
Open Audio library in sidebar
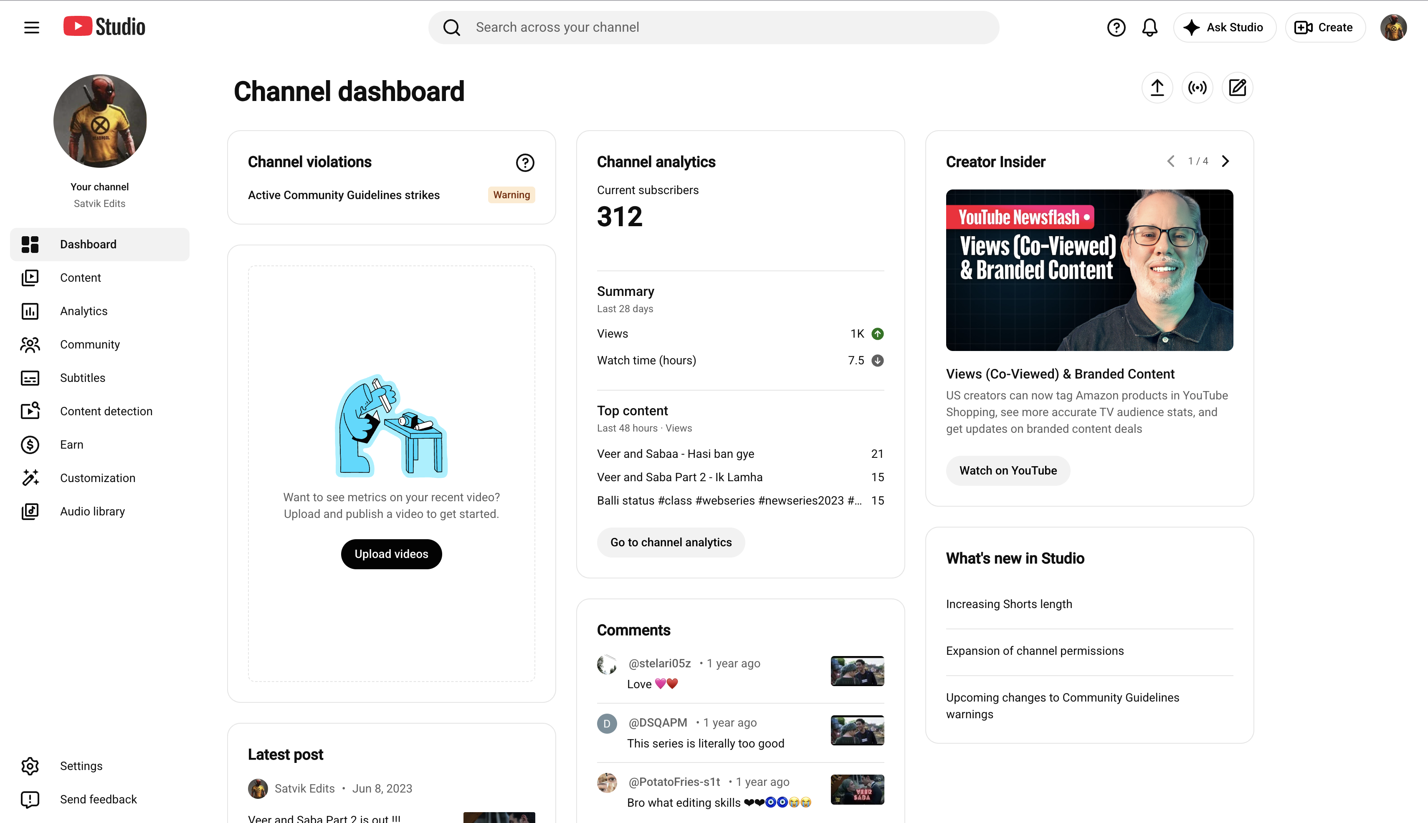(x=99, y=511)
